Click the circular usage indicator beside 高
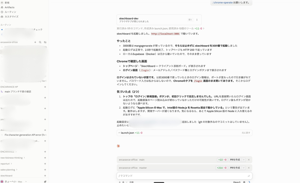 [249, 182]
